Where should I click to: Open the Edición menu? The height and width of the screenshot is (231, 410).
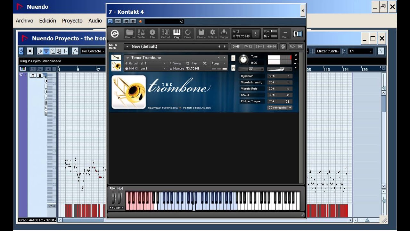point(47,21)
